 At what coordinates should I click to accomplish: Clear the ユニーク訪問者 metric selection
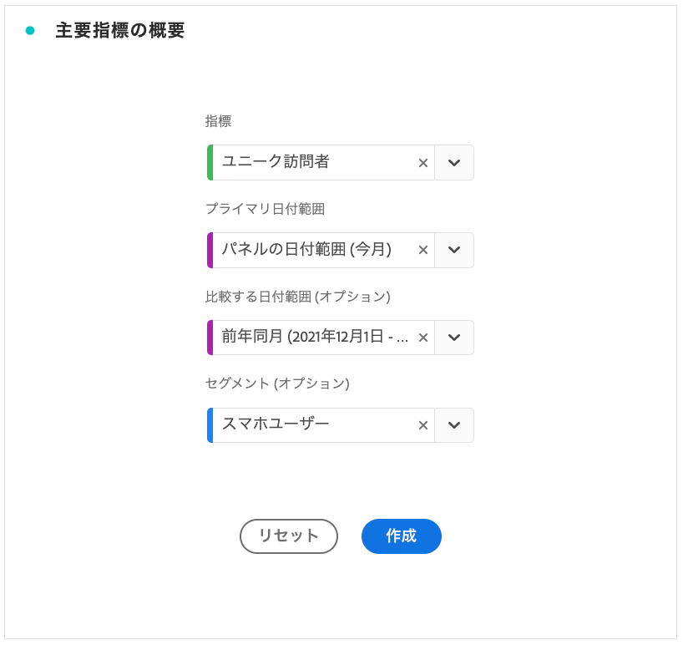(x=423, y=163)
